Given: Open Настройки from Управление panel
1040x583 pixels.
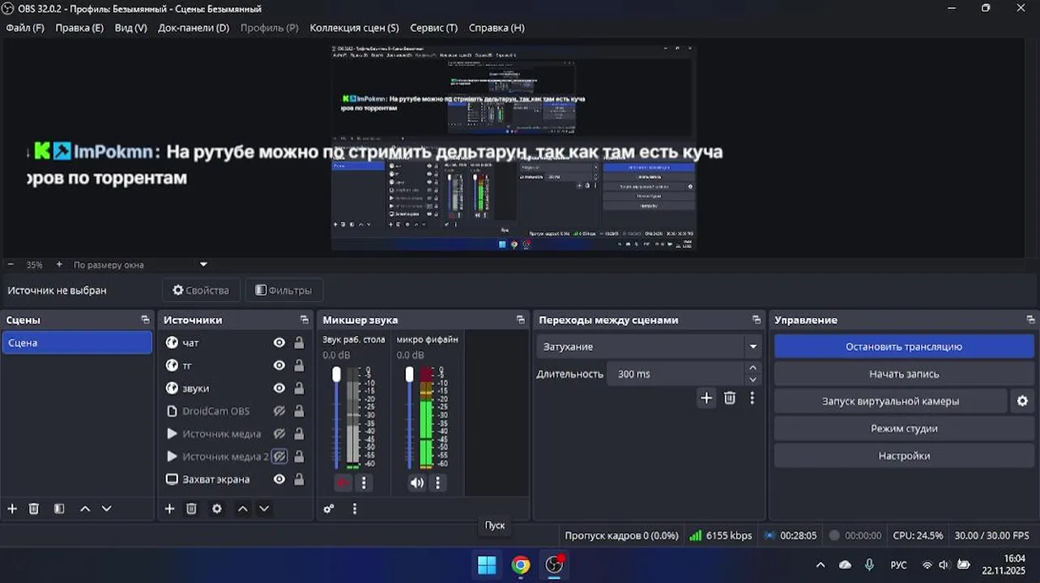Looking at the screenshot, I should click(904, 456).
